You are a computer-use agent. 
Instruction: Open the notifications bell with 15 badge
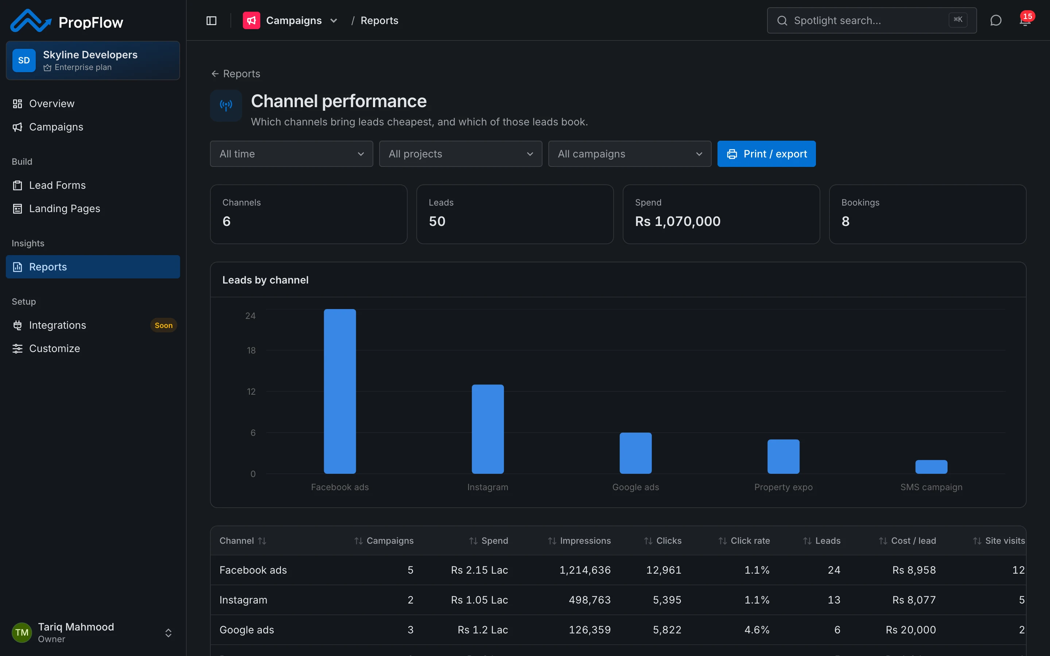[x=1026, y=20]
